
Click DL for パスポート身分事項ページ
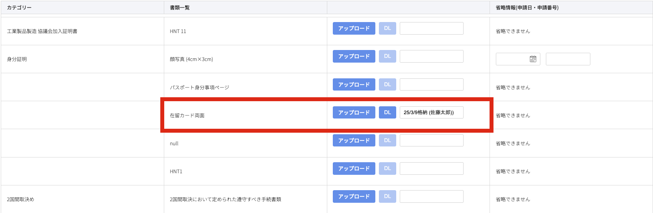click(387, 85)
